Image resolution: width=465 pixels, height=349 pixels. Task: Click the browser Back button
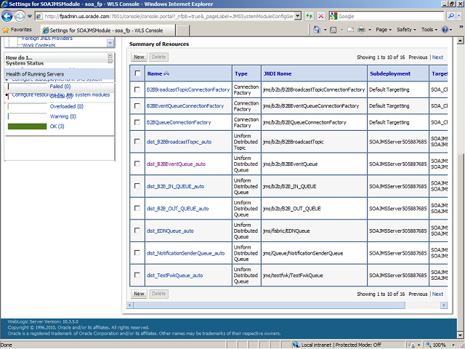pos(9,15)
